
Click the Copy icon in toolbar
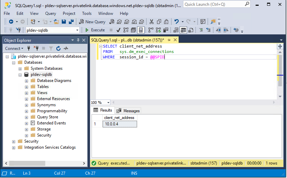pos(159,22)
